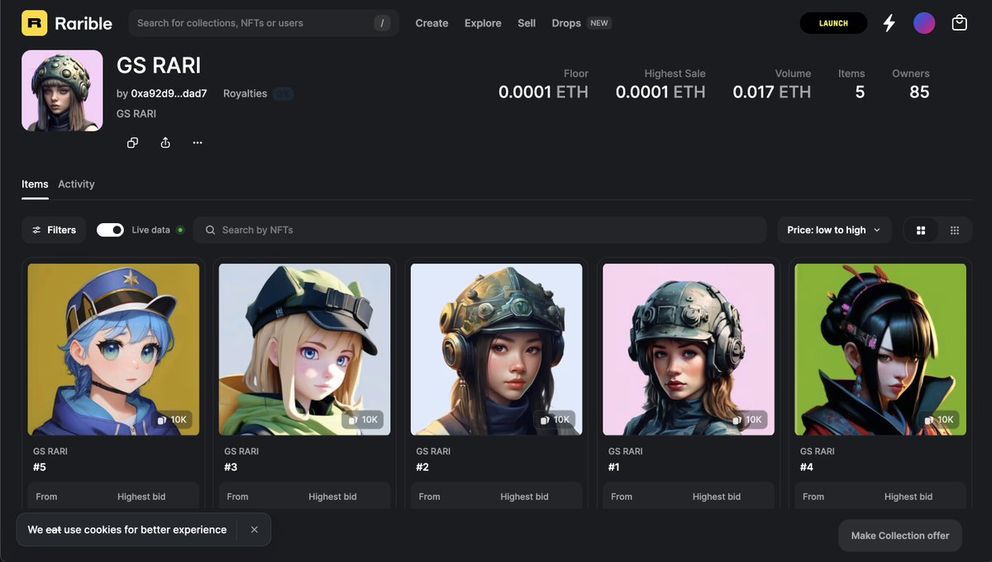
Task: Open the GS RARI collection avatar image
Action: pos(62,91)
